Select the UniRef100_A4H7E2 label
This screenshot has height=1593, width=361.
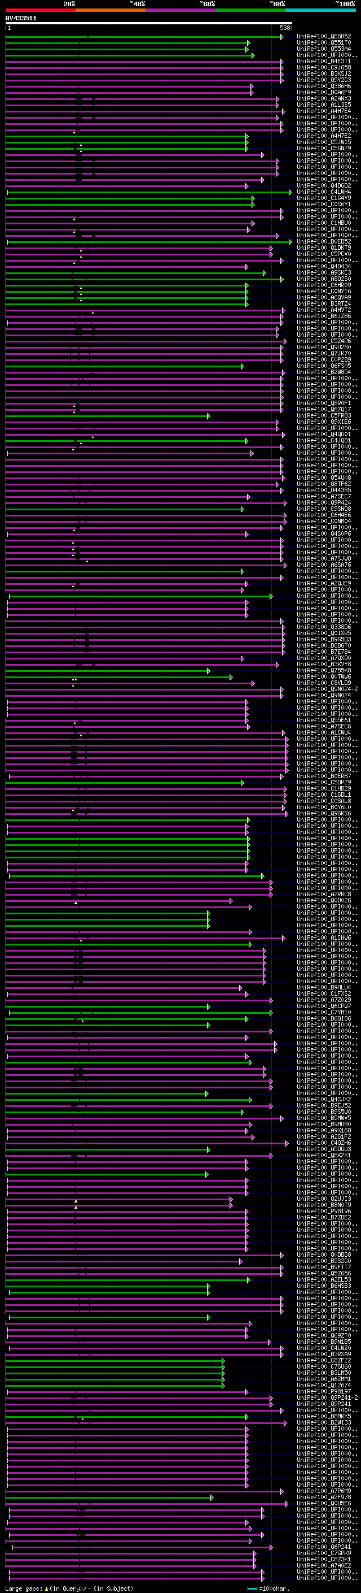coord(324,136)
